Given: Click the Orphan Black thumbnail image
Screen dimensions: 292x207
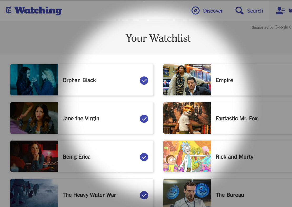Looking at the screenshot, I should coord(34,80).
